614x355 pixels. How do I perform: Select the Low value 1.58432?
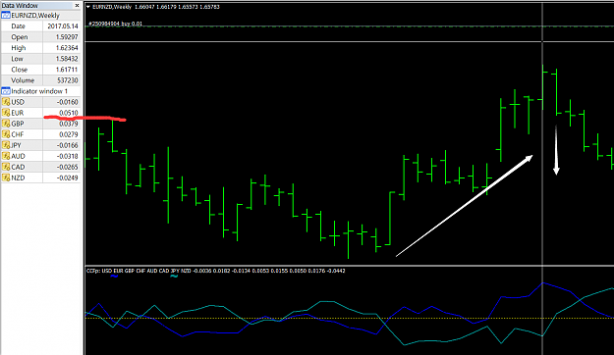click(67, 59)
